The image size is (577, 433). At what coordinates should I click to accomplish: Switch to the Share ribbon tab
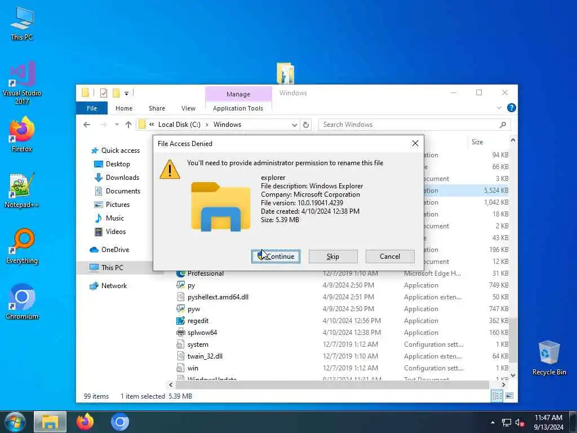(157, 108)
